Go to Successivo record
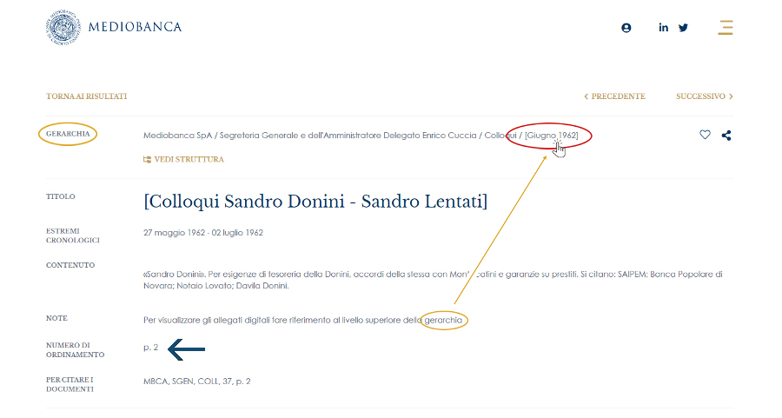 click(x=704, y=96)
